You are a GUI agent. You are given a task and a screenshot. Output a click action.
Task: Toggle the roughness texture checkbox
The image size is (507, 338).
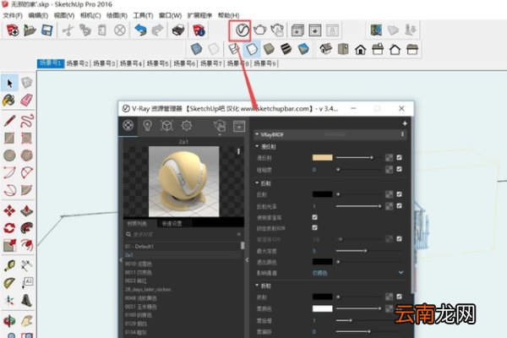point(400,169)
